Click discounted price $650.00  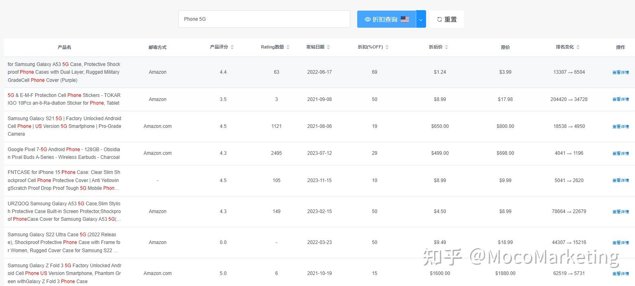pos(440,126)
